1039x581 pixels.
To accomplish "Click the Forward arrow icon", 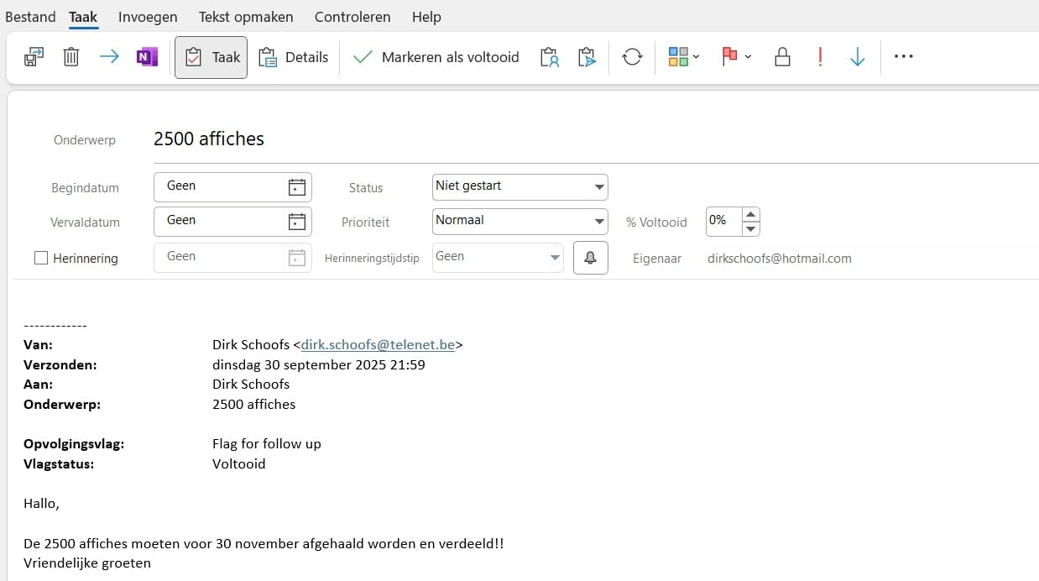I will coord(109,57).
